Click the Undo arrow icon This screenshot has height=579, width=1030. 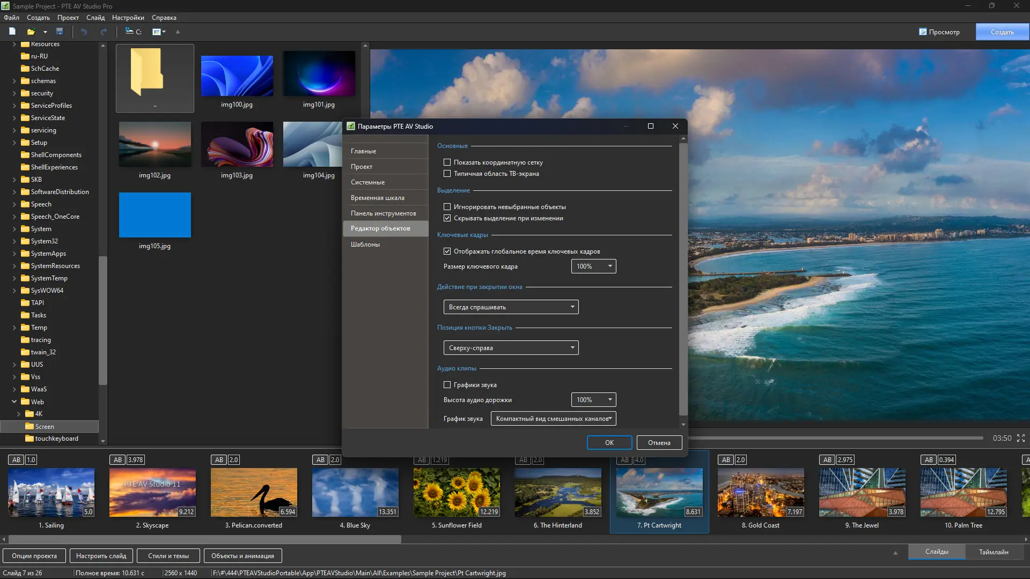tap(84, 32)
